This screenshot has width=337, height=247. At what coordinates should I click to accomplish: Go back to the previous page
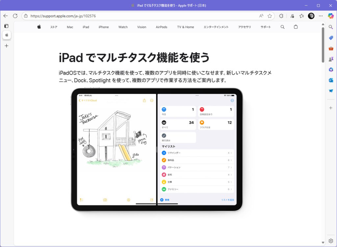tap(6, 16)
